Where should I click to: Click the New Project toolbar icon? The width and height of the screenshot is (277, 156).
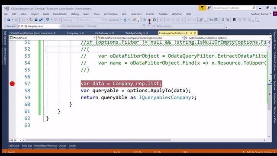tap(23, 20)
